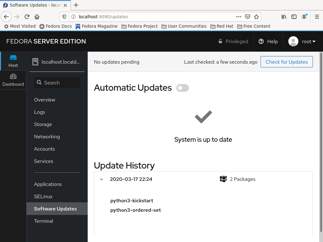The image size is (323, 242).
Task: Click the Privileged label
Action: pos(237,42)
